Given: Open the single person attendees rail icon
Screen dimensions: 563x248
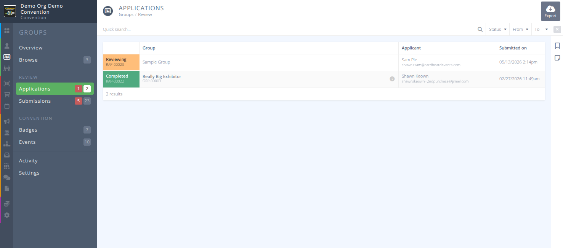Looking at the screenshot, I should click(6, 46).
